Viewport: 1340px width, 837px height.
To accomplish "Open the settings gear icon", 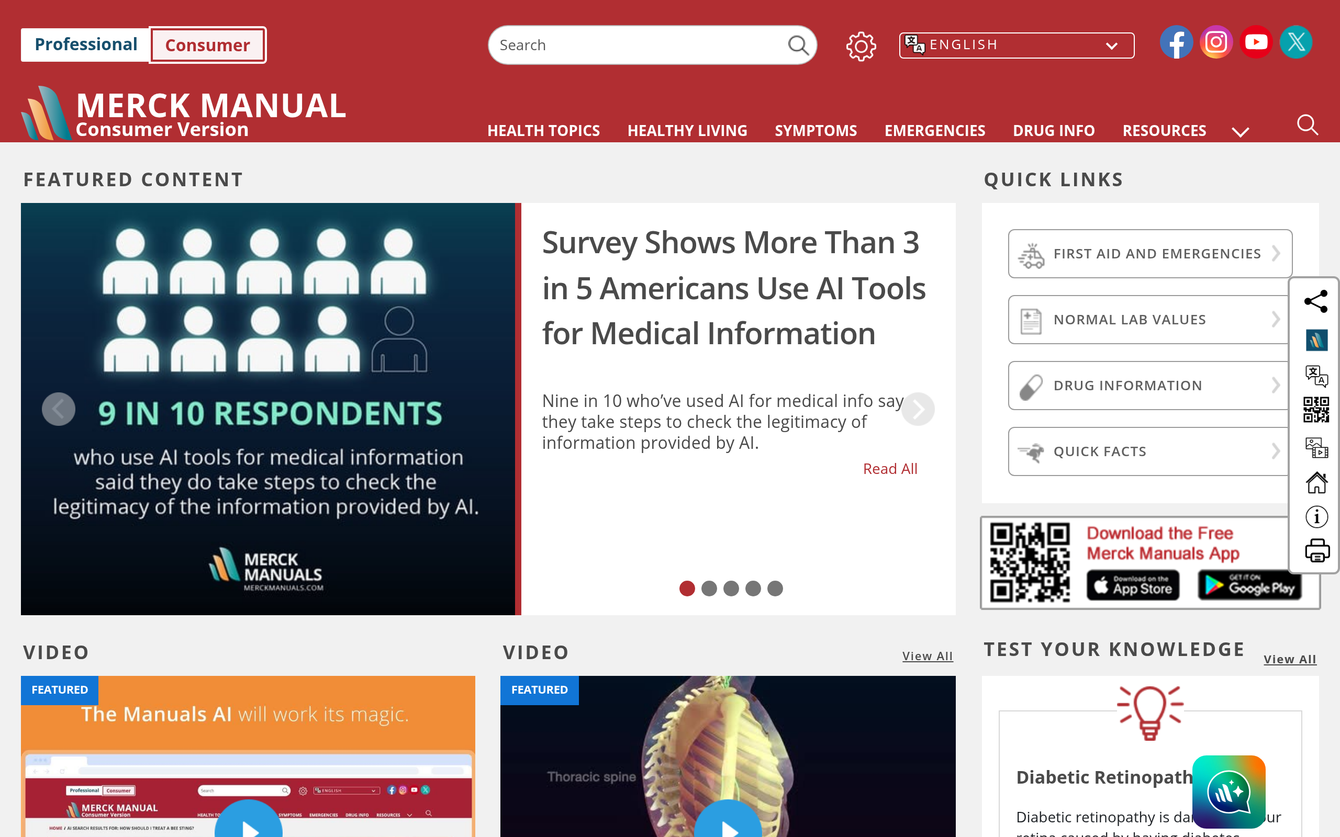I will [x=861, y=46].
